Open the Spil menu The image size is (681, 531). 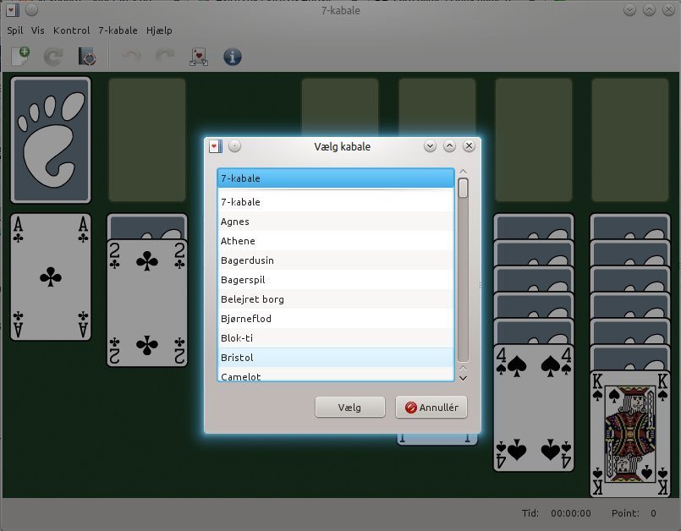[15, 30]
